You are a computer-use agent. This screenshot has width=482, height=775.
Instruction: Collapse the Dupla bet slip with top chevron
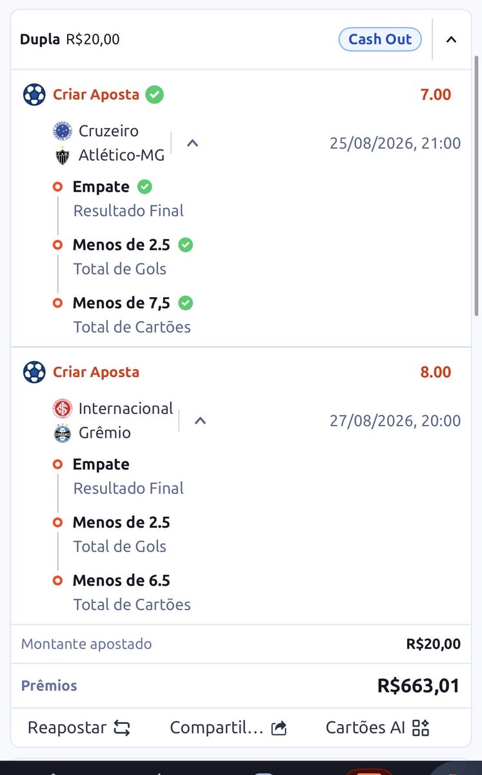[452, 39]
